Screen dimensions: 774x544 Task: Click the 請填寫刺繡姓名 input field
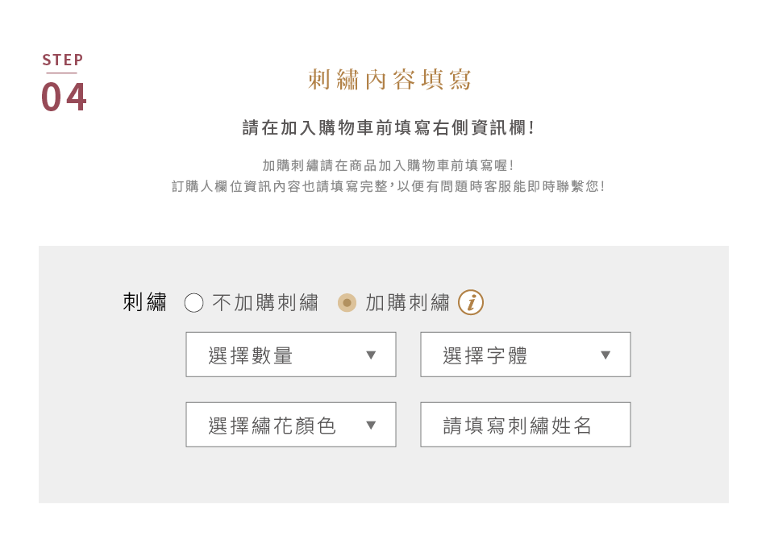click(x=525, y=425)
